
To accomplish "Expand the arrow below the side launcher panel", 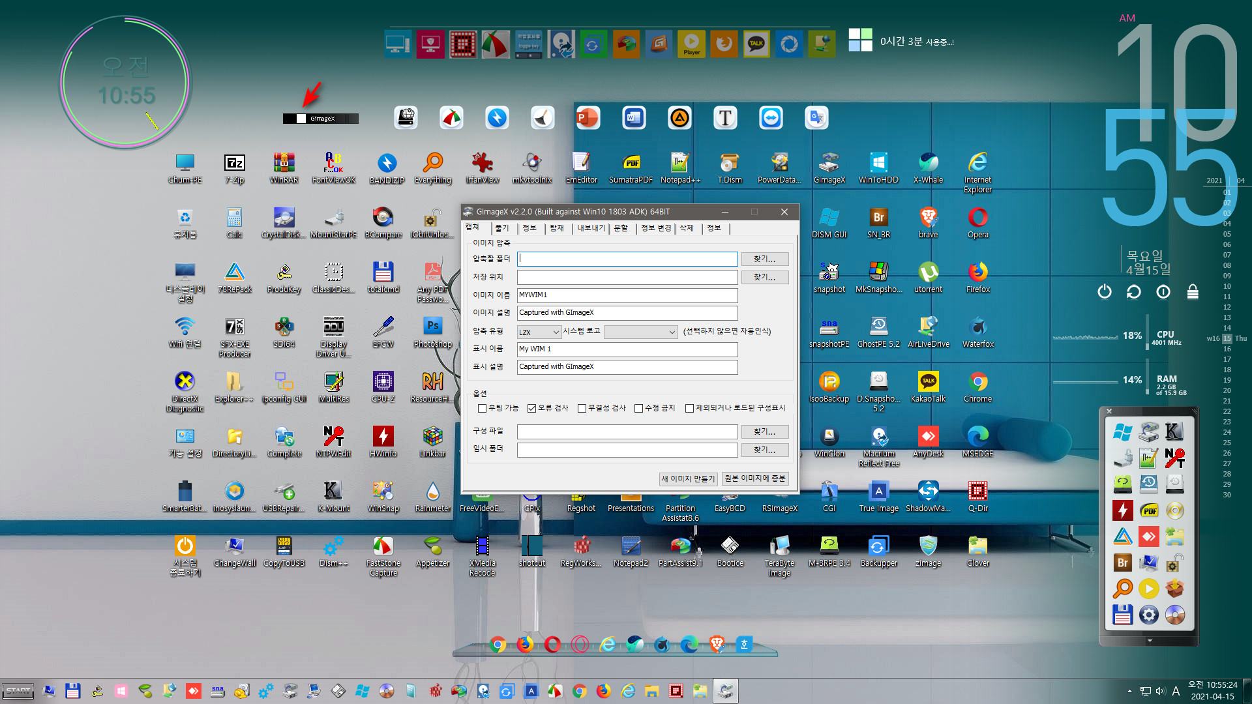I will pyautogui.click(x=1150, y=641).
